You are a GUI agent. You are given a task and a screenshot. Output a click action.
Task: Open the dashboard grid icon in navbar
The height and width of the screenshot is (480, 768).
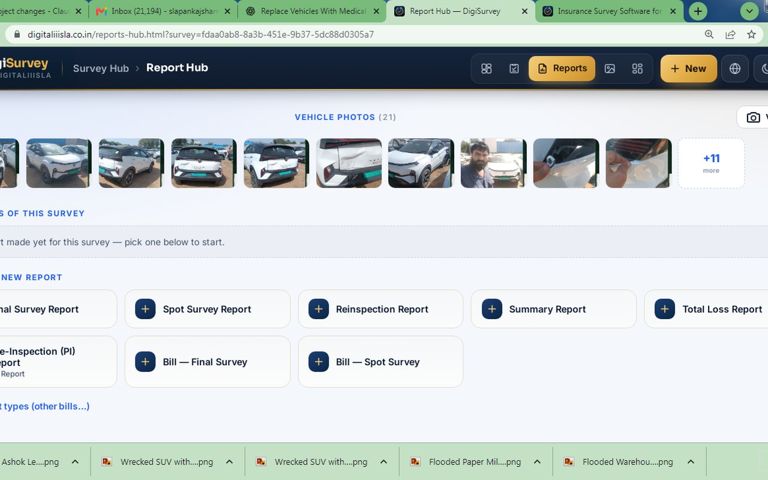487,68
